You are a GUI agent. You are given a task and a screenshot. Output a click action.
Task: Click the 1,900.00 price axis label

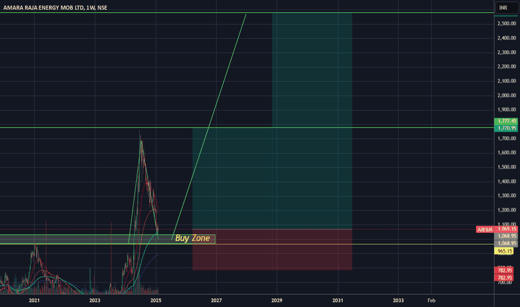[x=507, y=109]
